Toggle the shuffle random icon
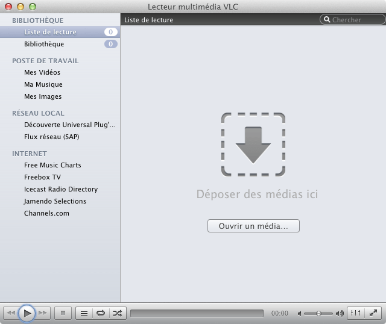 [118, 313]
